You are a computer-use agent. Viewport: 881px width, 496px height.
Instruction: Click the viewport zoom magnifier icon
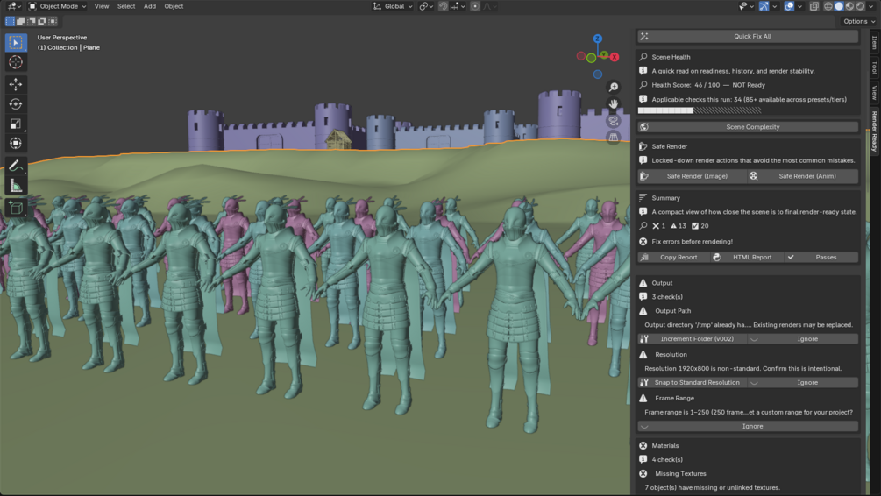[x=614, y=87]
